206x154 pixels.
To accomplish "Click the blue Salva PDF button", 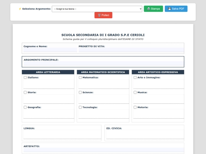I will [176, 9].
